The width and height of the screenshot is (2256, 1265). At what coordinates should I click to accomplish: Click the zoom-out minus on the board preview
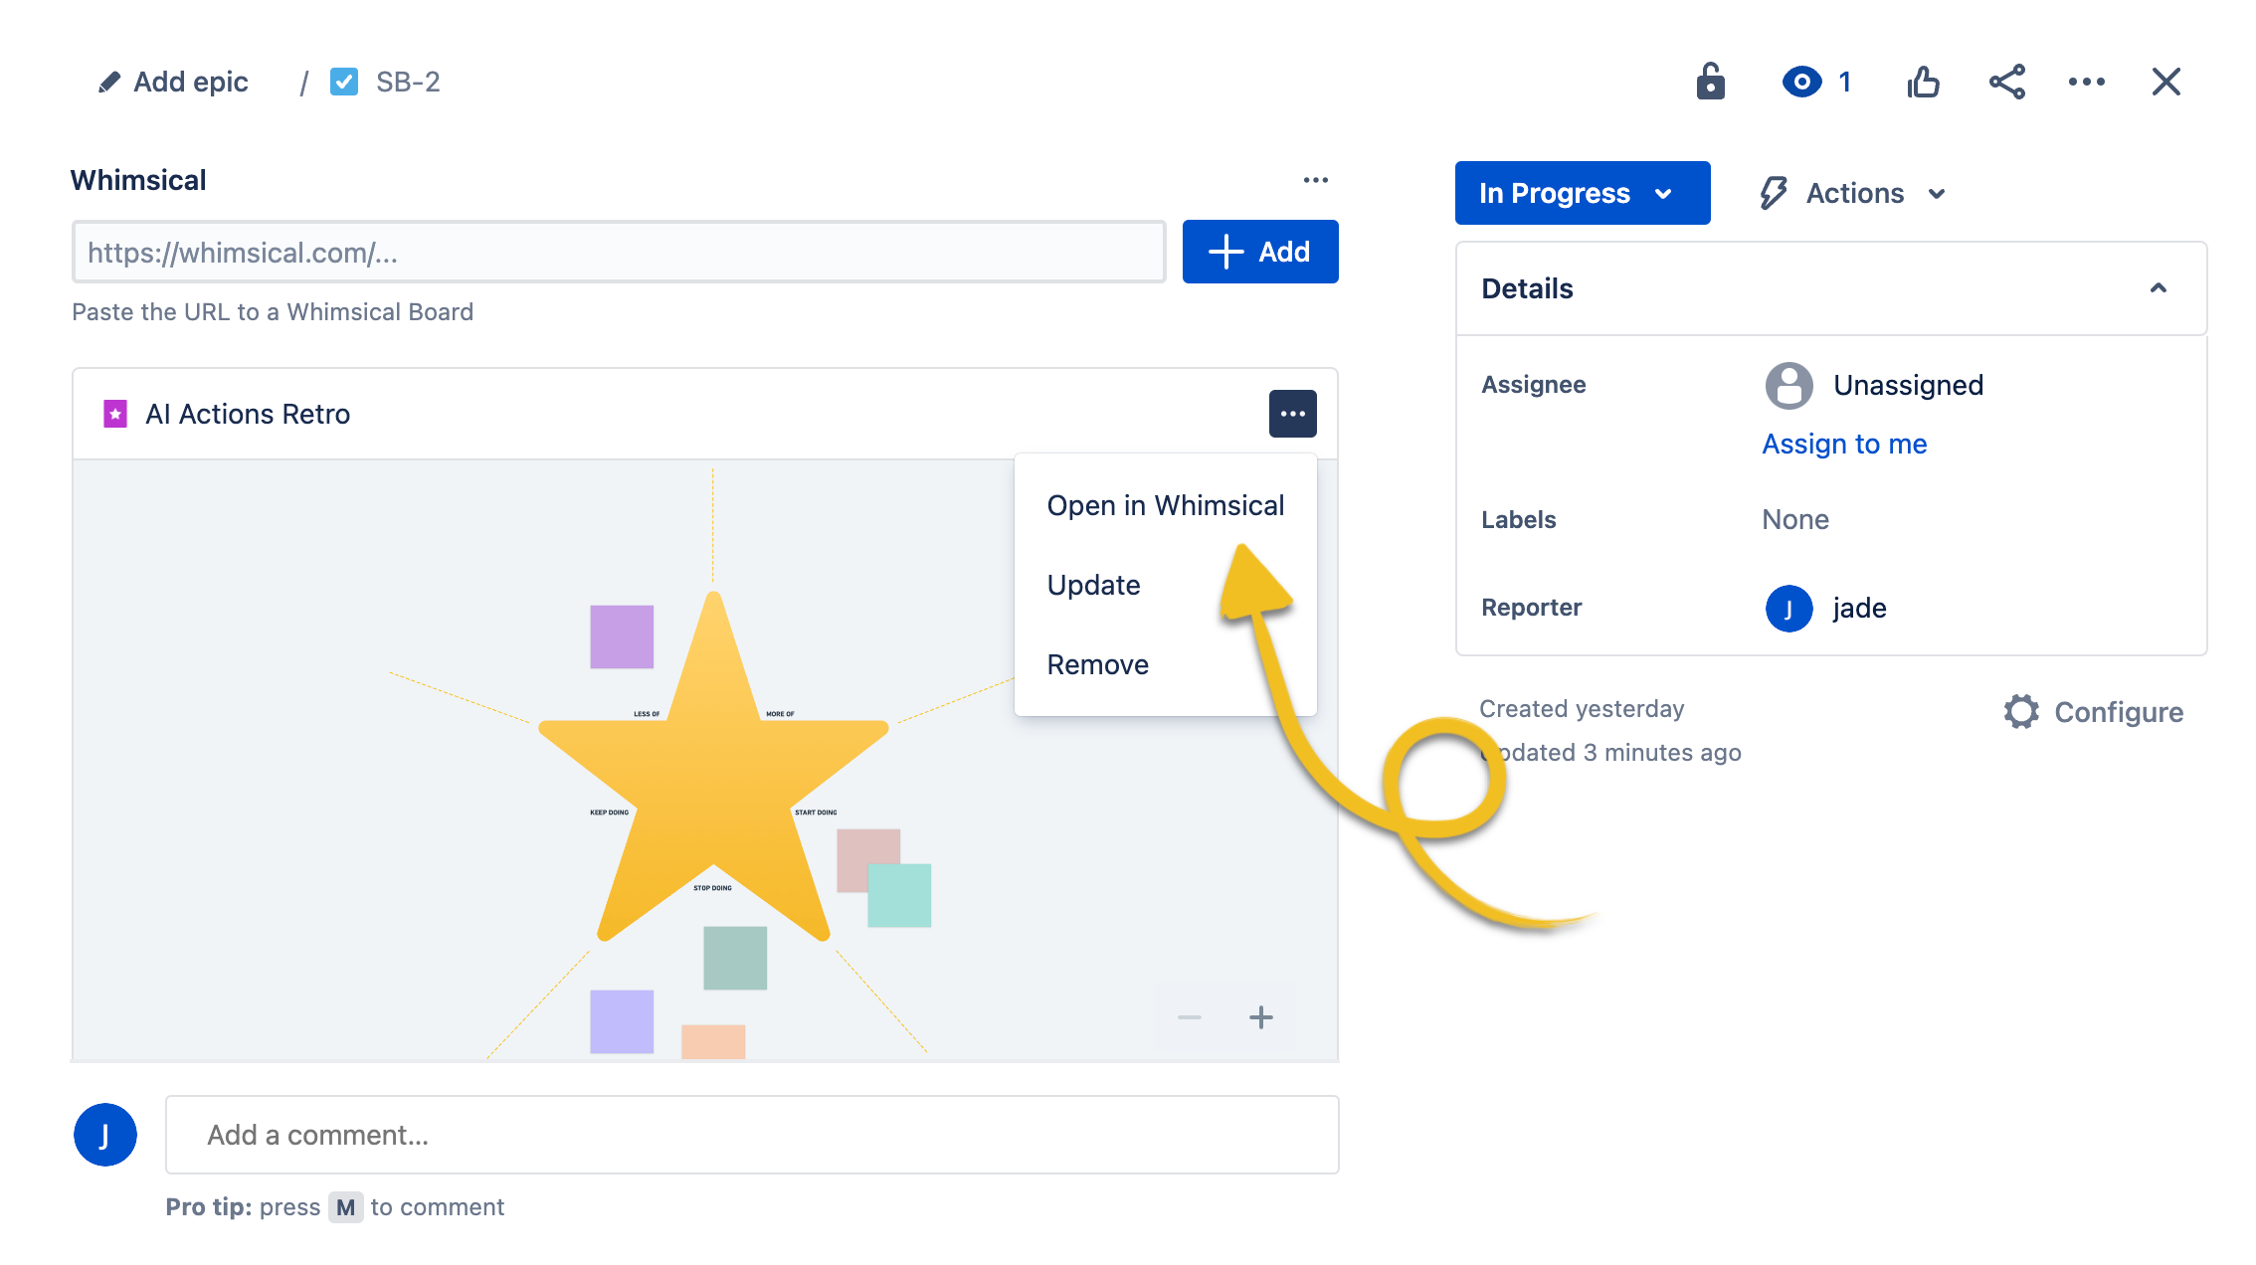(x=1189, y=1017)
